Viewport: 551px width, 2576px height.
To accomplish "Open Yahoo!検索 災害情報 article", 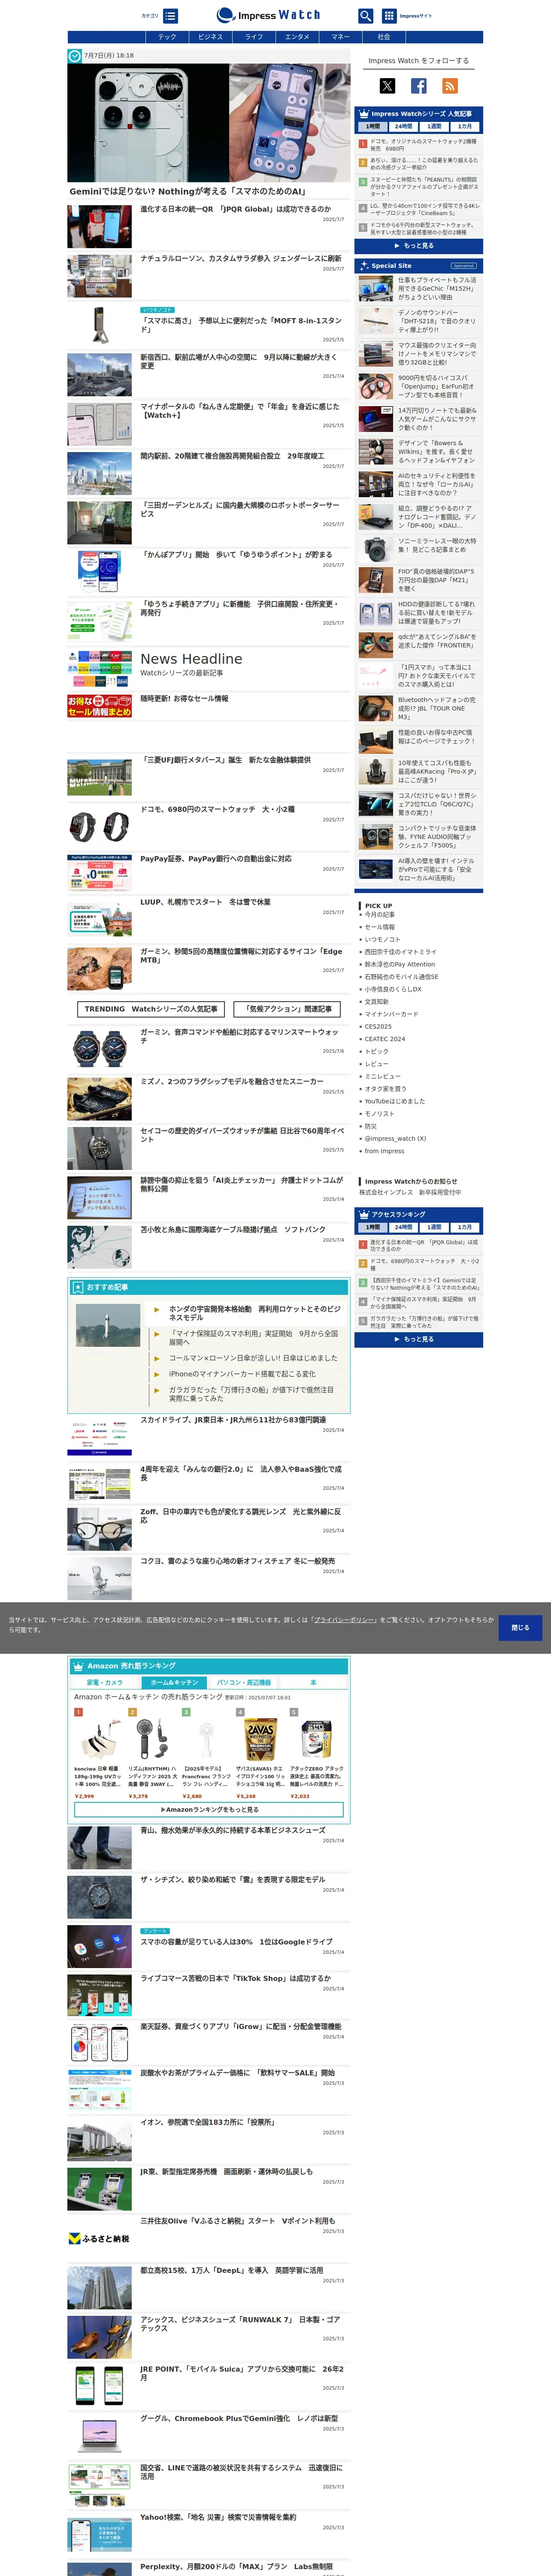I will click(218, 2517).
